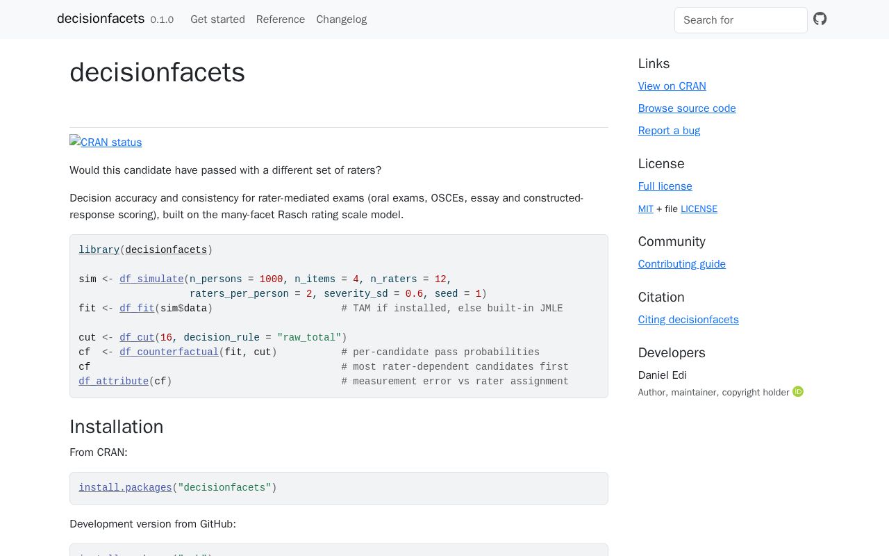Click the ORCID icon beside the author role
The image size is (889, 556).
(798, 392)
